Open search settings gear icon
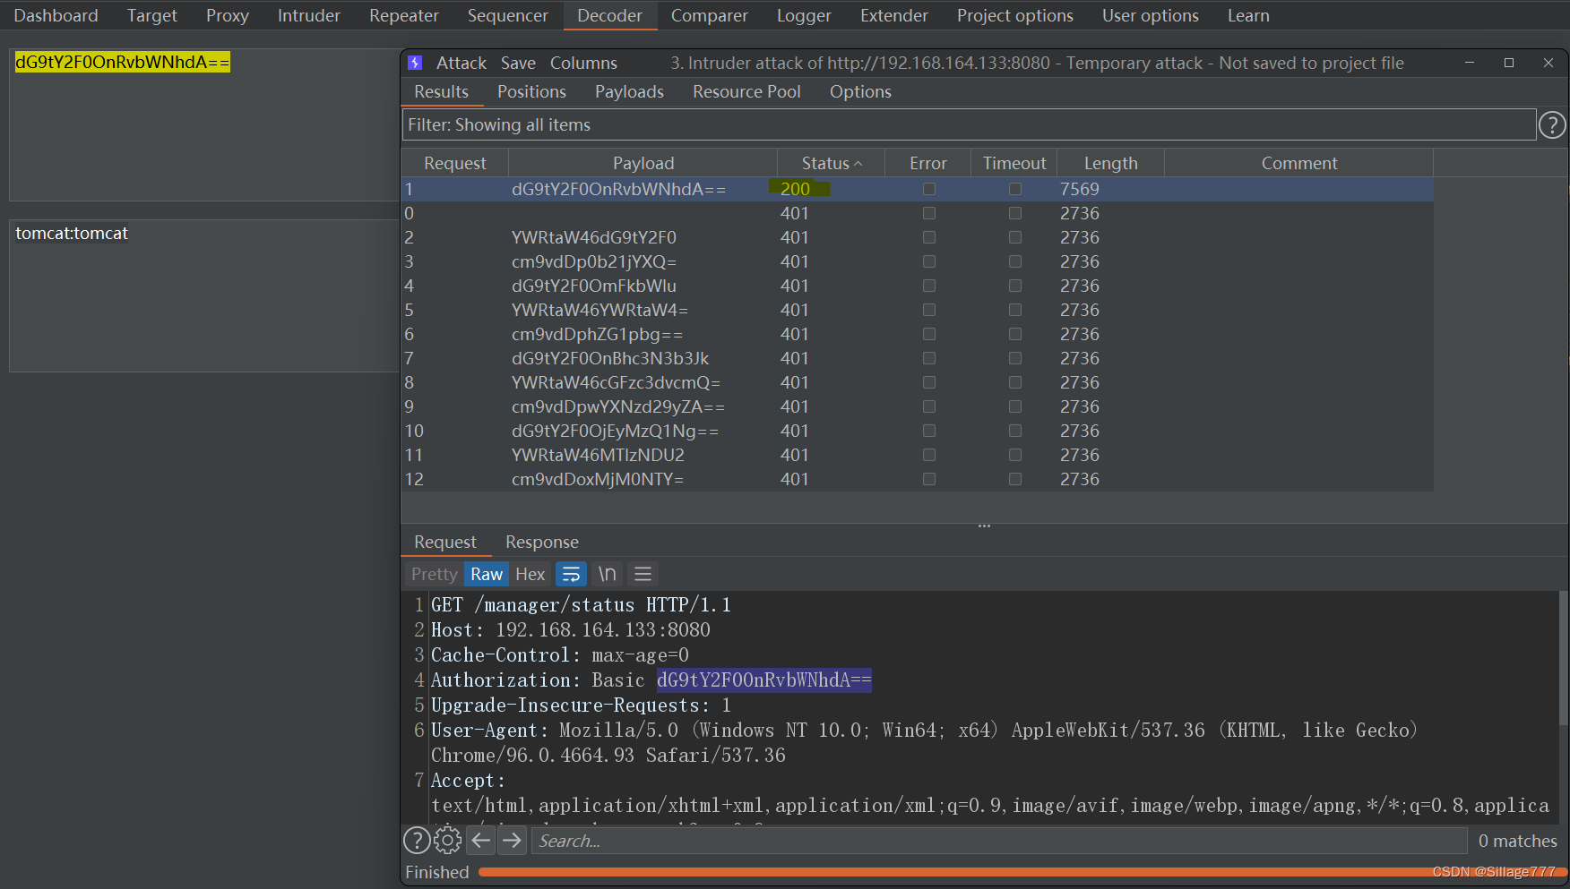1570x889 pixels. [448, 841]
